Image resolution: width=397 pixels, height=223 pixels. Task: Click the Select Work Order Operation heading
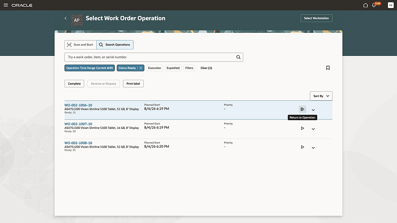pyautogui.click(x=125, y=18)
